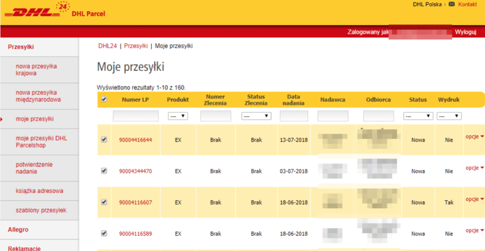Click the Data nadania filter field

(x=294, y=116)
